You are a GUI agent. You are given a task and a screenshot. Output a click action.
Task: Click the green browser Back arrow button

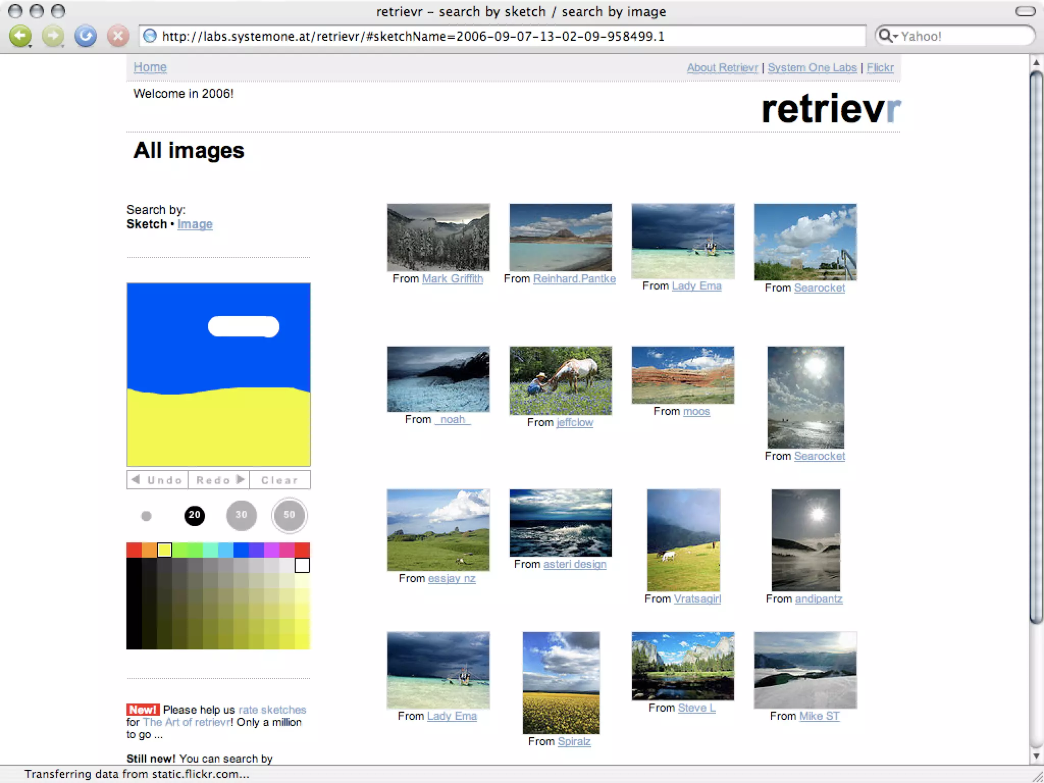(x=20, y=36)
